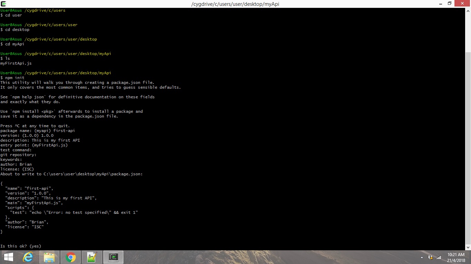
Task: Click the '"test": "echo' script line
Action: [x=74, y=212]
